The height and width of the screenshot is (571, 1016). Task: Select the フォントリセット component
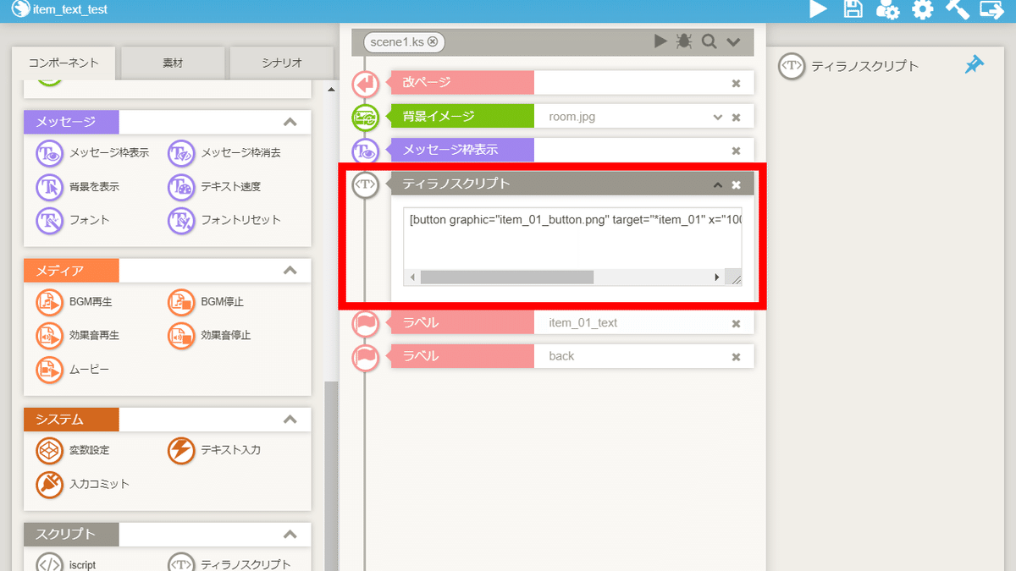[x=224, y=220]
